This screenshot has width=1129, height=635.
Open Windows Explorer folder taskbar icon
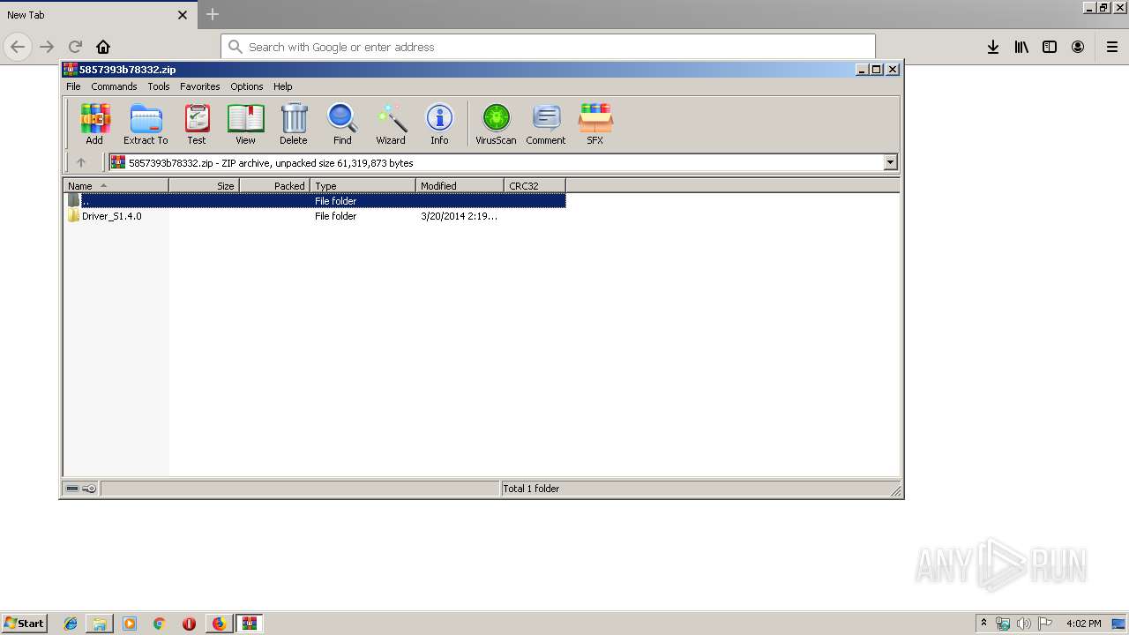(x=100, y=624)
